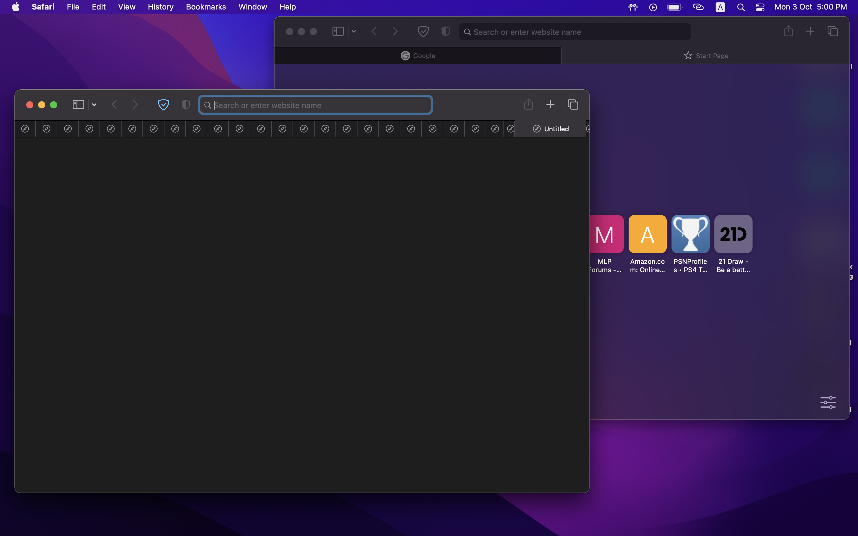858x536 pixels.
Task: Open the History menu
Action: point(160,7)
